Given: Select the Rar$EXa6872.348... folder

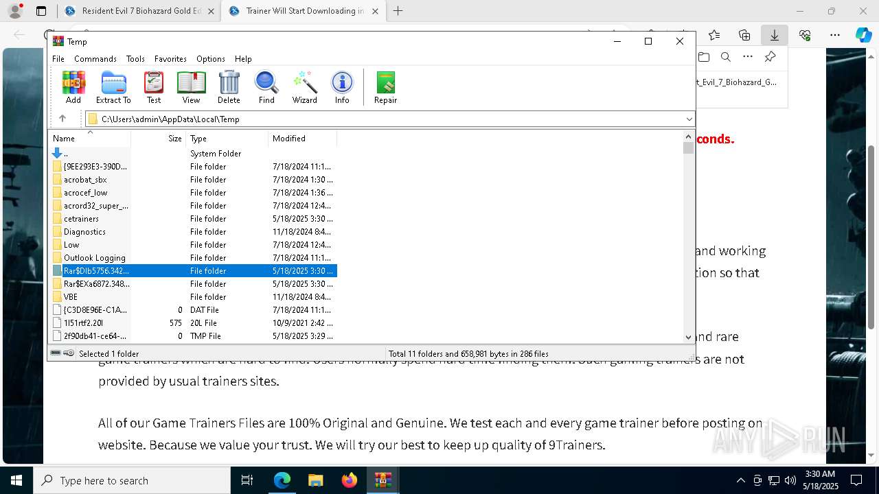Looking at the screenshot, I should tap(194, 284).
